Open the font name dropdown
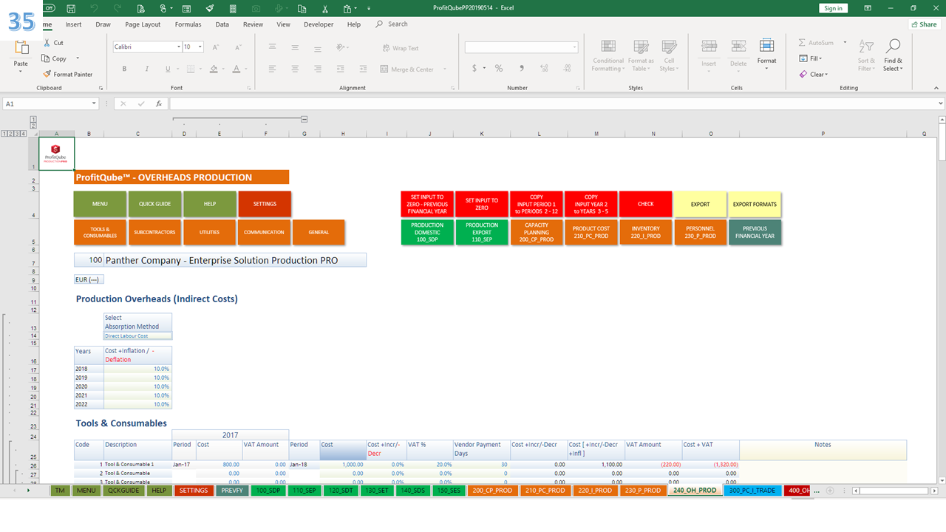 (178, 47)
